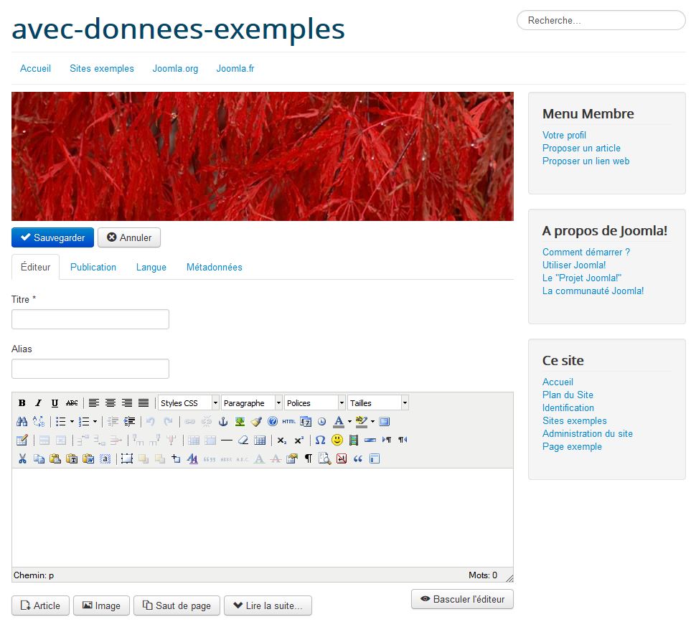Set text alignment to center
Viewport: 691px width, 622px height.
(111, 402)
